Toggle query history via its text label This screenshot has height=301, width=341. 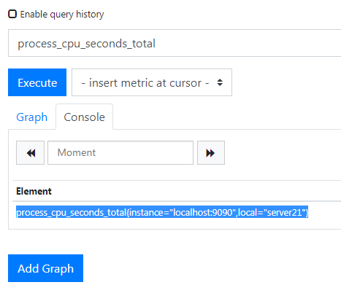coord(62,15)
